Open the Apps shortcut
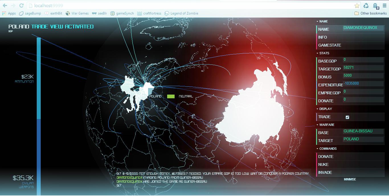Image resolution: width=389 pixels, height=196 pixels. (x=9, y=13)
